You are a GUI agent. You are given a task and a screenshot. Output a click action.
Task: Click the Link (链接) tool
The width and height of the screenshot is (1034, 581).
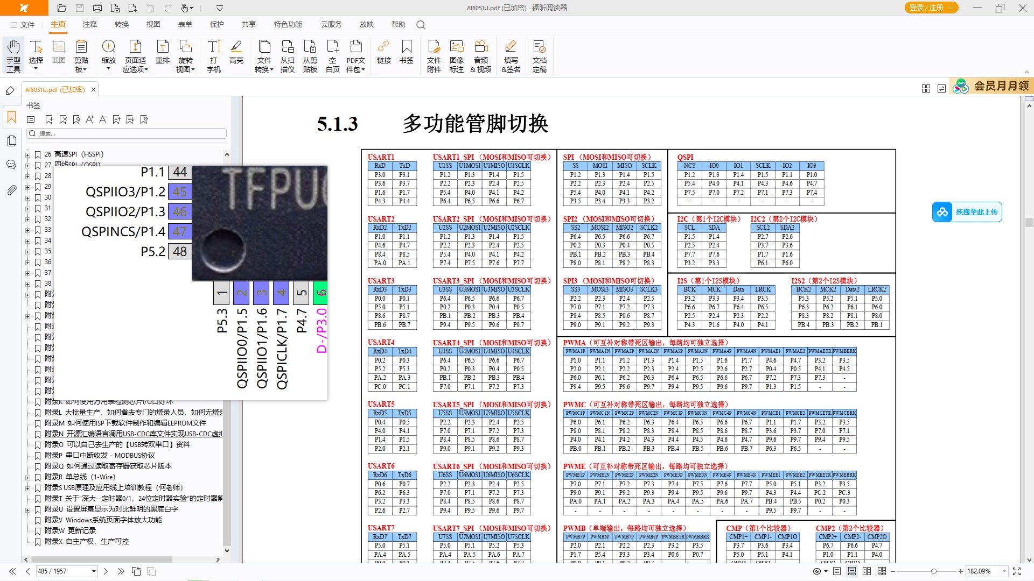(x=384, y=52)
